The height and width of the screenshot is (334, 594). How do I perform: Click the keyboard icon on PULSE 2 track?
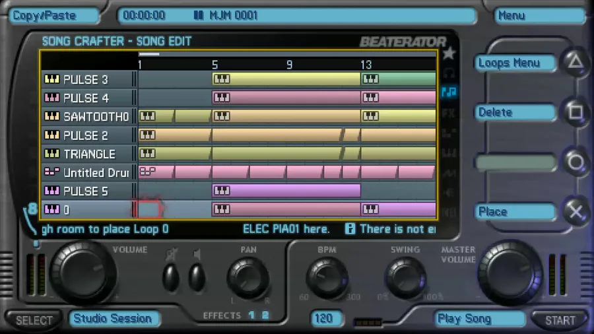click(52, 135)
